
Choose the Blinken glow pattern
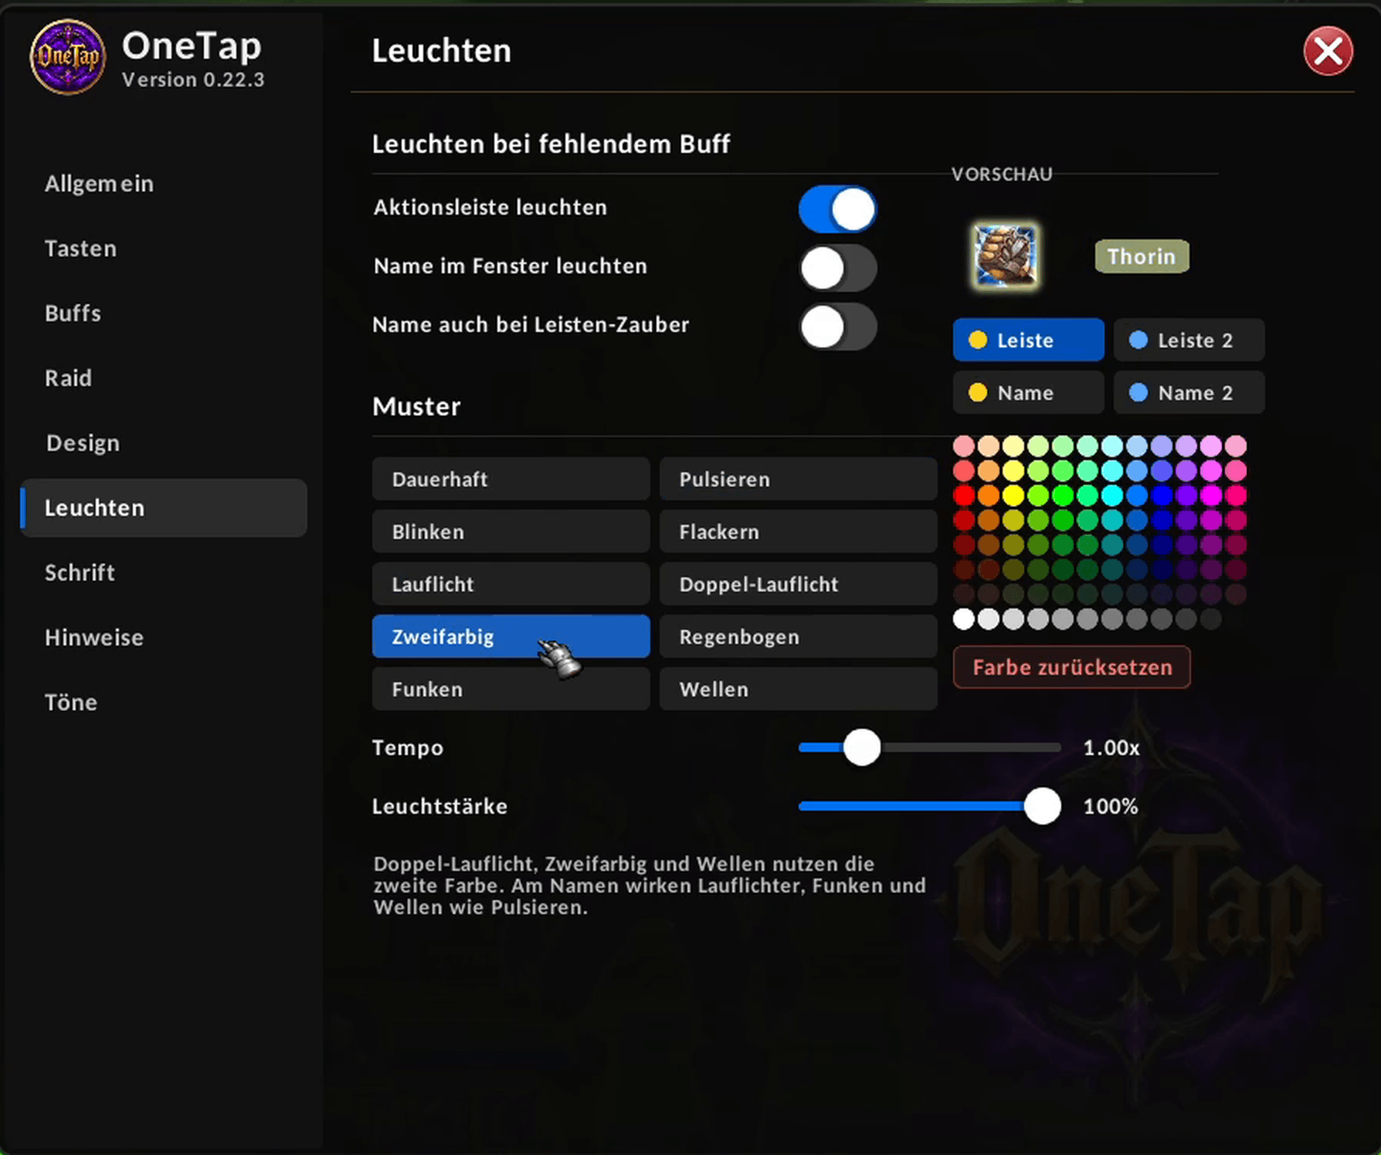(511, 531)
